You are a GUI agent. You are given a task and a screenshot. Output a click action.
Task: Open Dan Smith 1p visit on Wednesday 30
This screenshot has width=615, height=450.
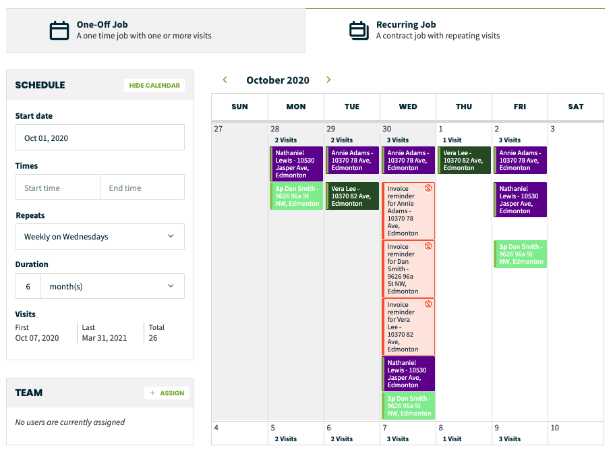pyautogui.click(x=408, y=405)
